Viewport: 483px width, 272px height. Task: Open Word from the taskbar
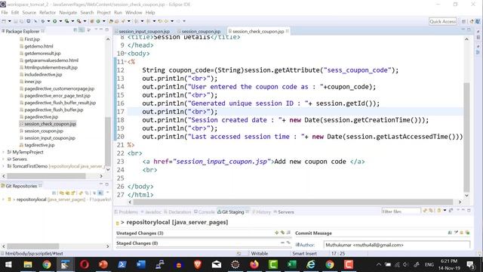(x=141, y=264)
